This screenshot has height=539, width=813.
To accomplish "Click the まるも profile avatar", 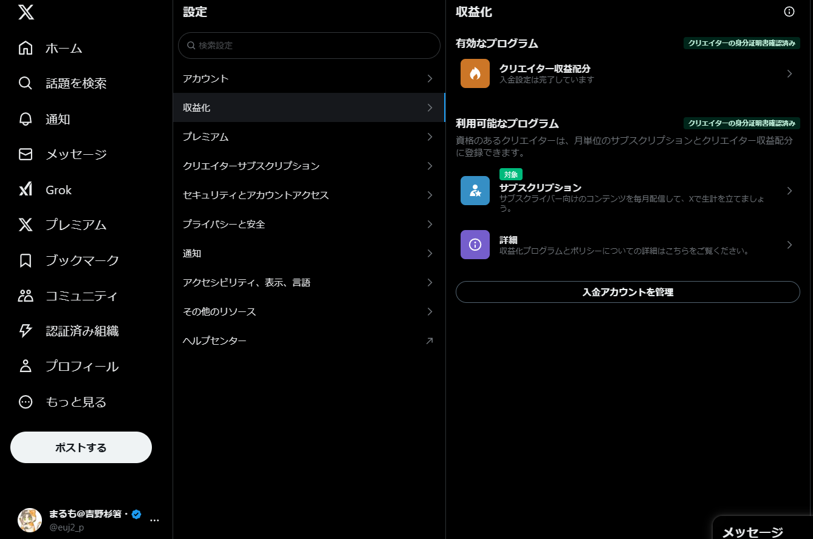I will pos(30,520).
